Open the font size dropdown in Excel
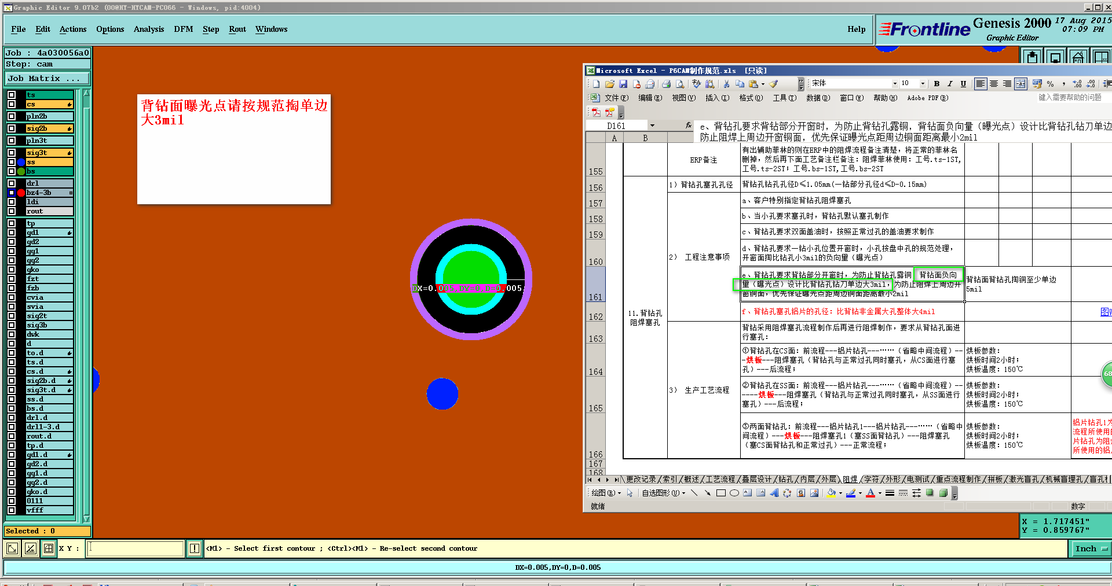1112x586 pixels. click(x=923, y=84)
